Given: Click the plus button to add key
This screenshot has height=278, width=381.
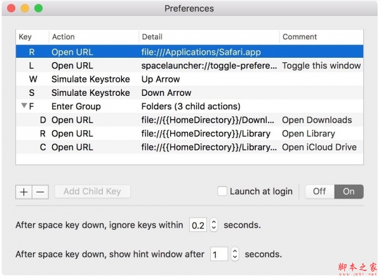Looking at the screenshot, I should click(23, 192).
